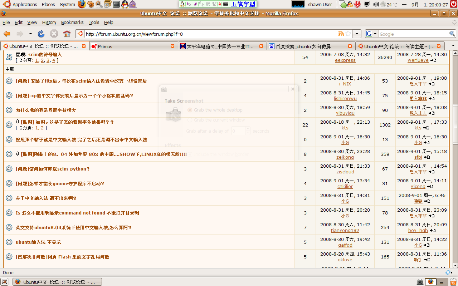Close the Primus tab

(x=172, y=46)
